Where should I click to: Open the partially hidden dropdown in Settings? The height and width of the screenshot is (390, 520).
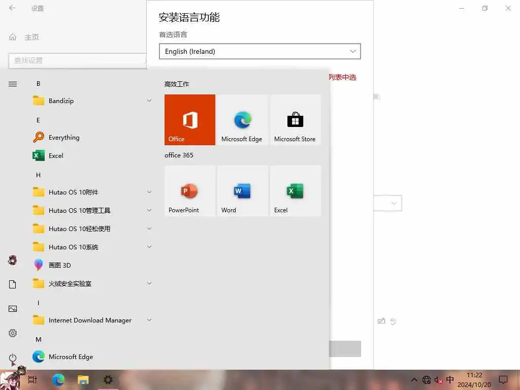pyautogui.click(x=387, y=203)
